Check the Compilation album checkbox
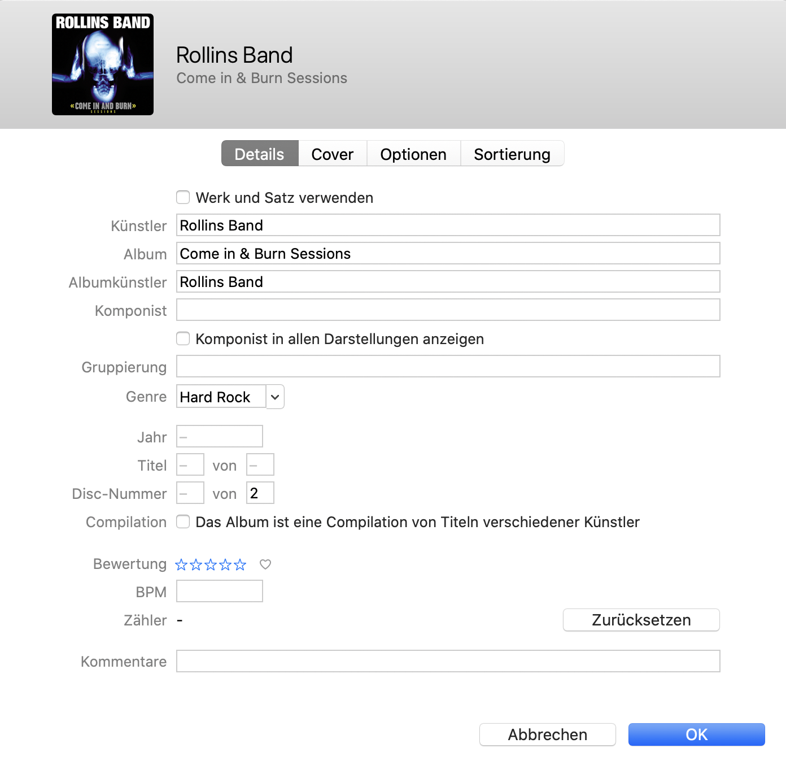The height and width of the screenshot is (765, 786). point(183,521)
